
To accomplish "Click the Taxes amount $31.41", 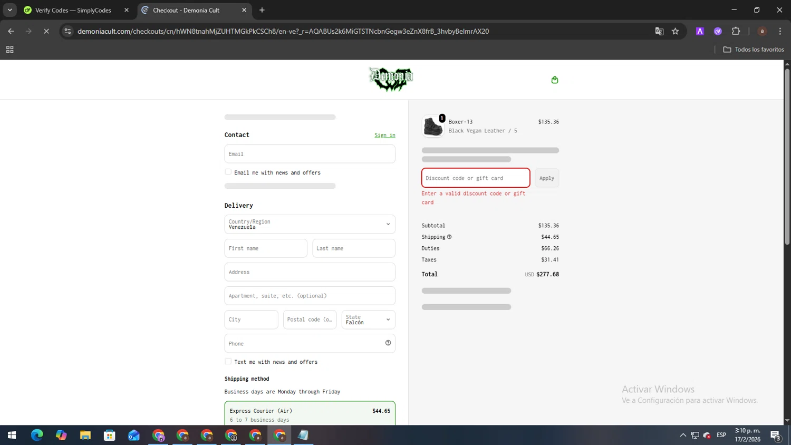I will pos(550,259).
